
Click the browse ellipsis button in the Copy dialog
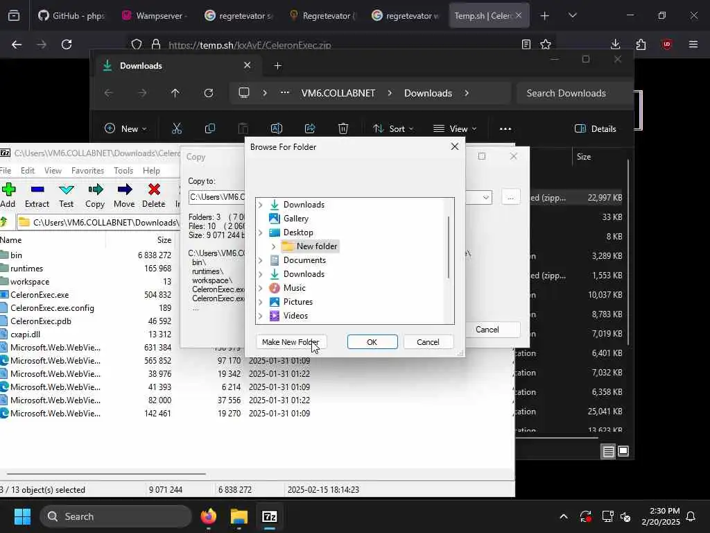click(x=511, y=197)
